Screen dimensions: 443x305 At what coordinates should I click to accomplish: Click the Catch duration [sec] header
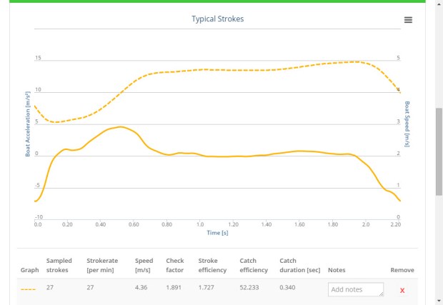297,266
